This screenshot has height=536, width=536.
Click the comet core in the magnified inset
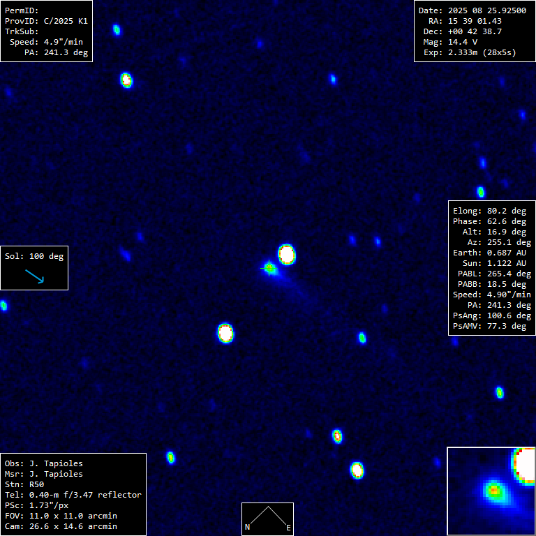(494, 491)
